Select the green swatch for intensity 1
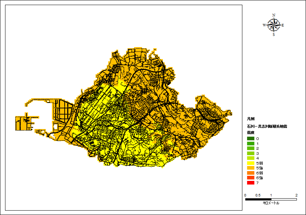Screen dimensions: 306x215 (251, 144)
